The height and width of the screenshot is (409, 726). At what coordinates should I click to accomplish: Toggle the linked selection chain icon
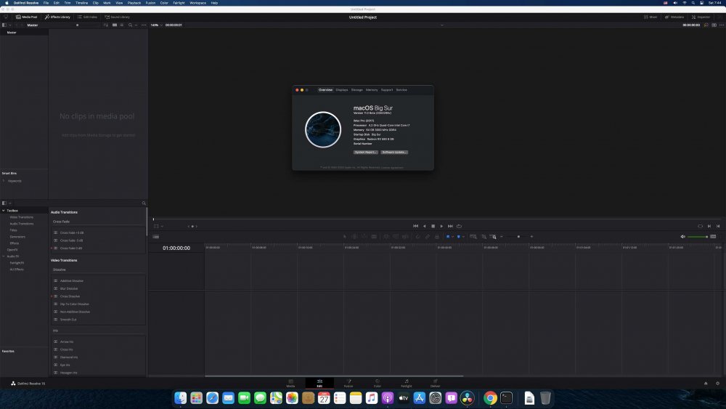[x=428, y=237]
